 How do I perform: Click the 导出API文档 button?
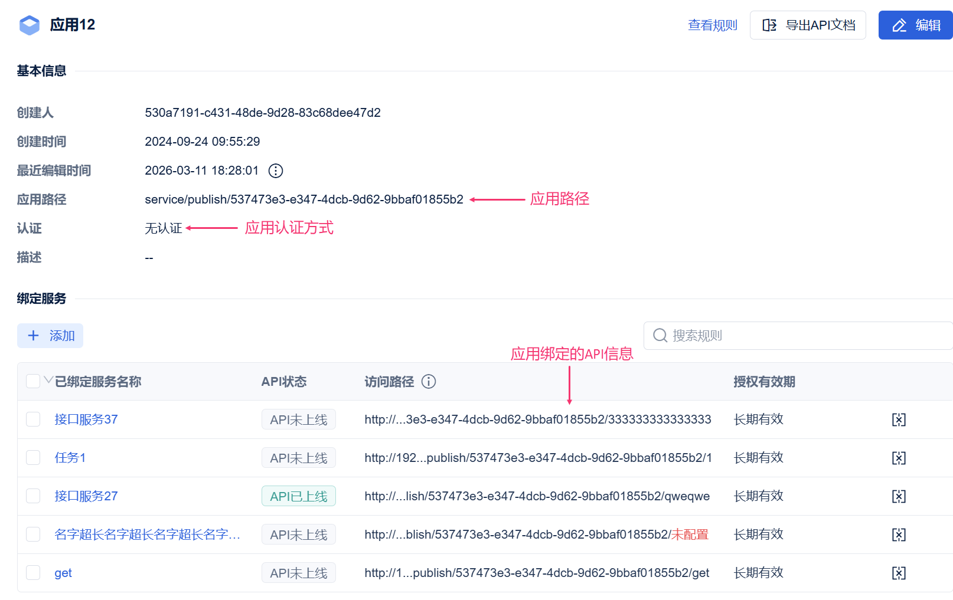click(808, 25)
